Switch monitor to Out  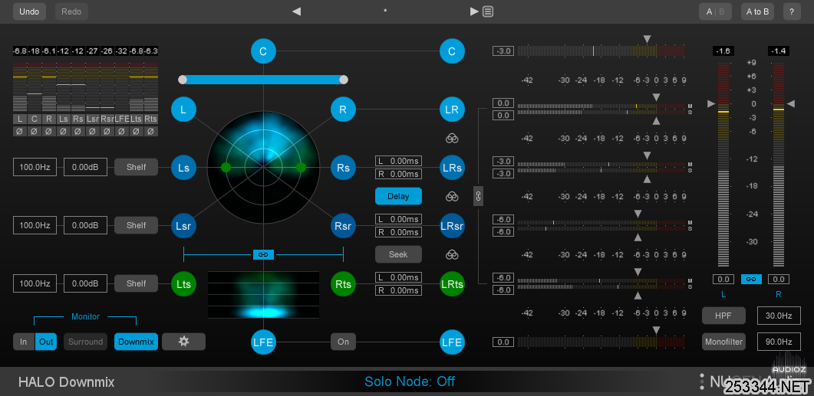point(46,342)
